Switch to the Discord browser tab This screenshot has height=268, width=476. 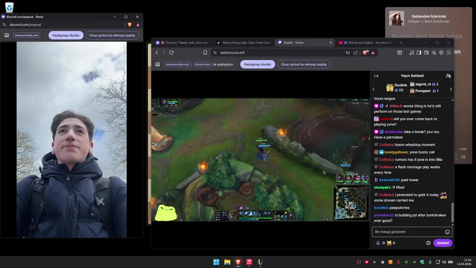182,43
